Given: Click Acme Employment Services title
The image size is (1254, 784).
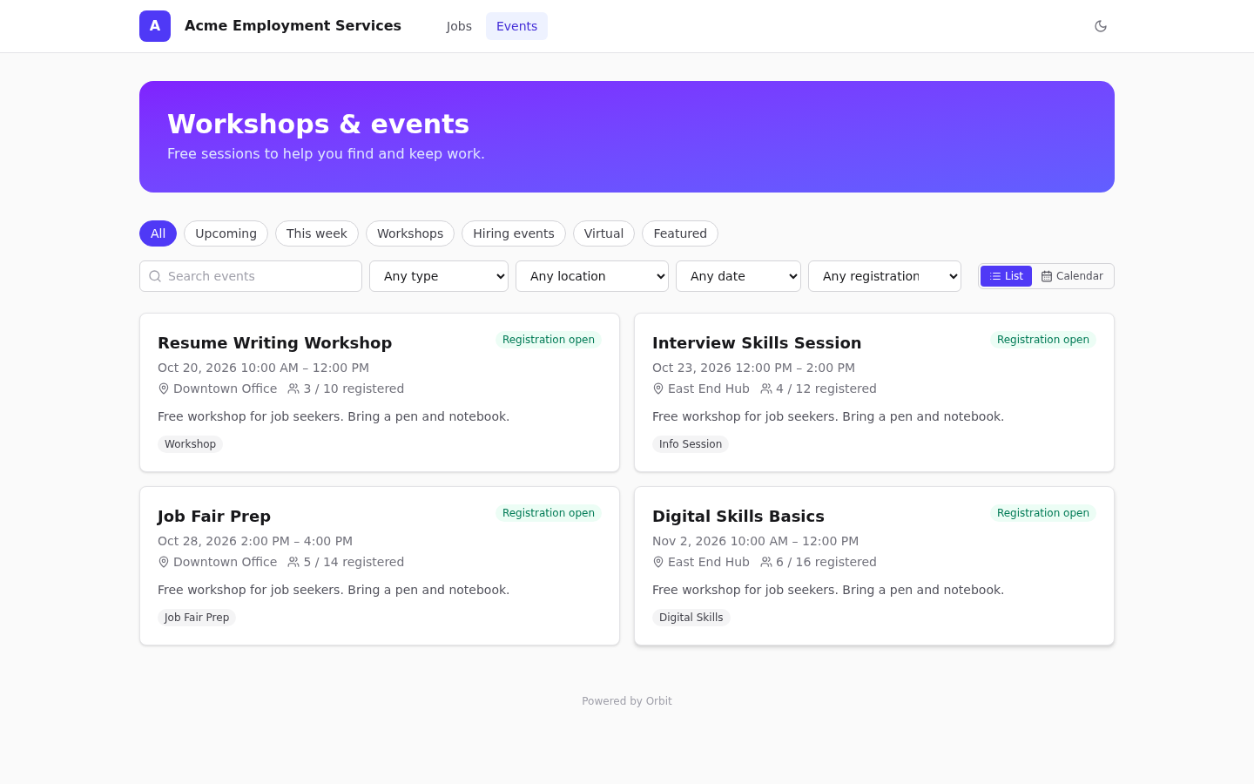Looking at the screenshot, I should (293, 26).
